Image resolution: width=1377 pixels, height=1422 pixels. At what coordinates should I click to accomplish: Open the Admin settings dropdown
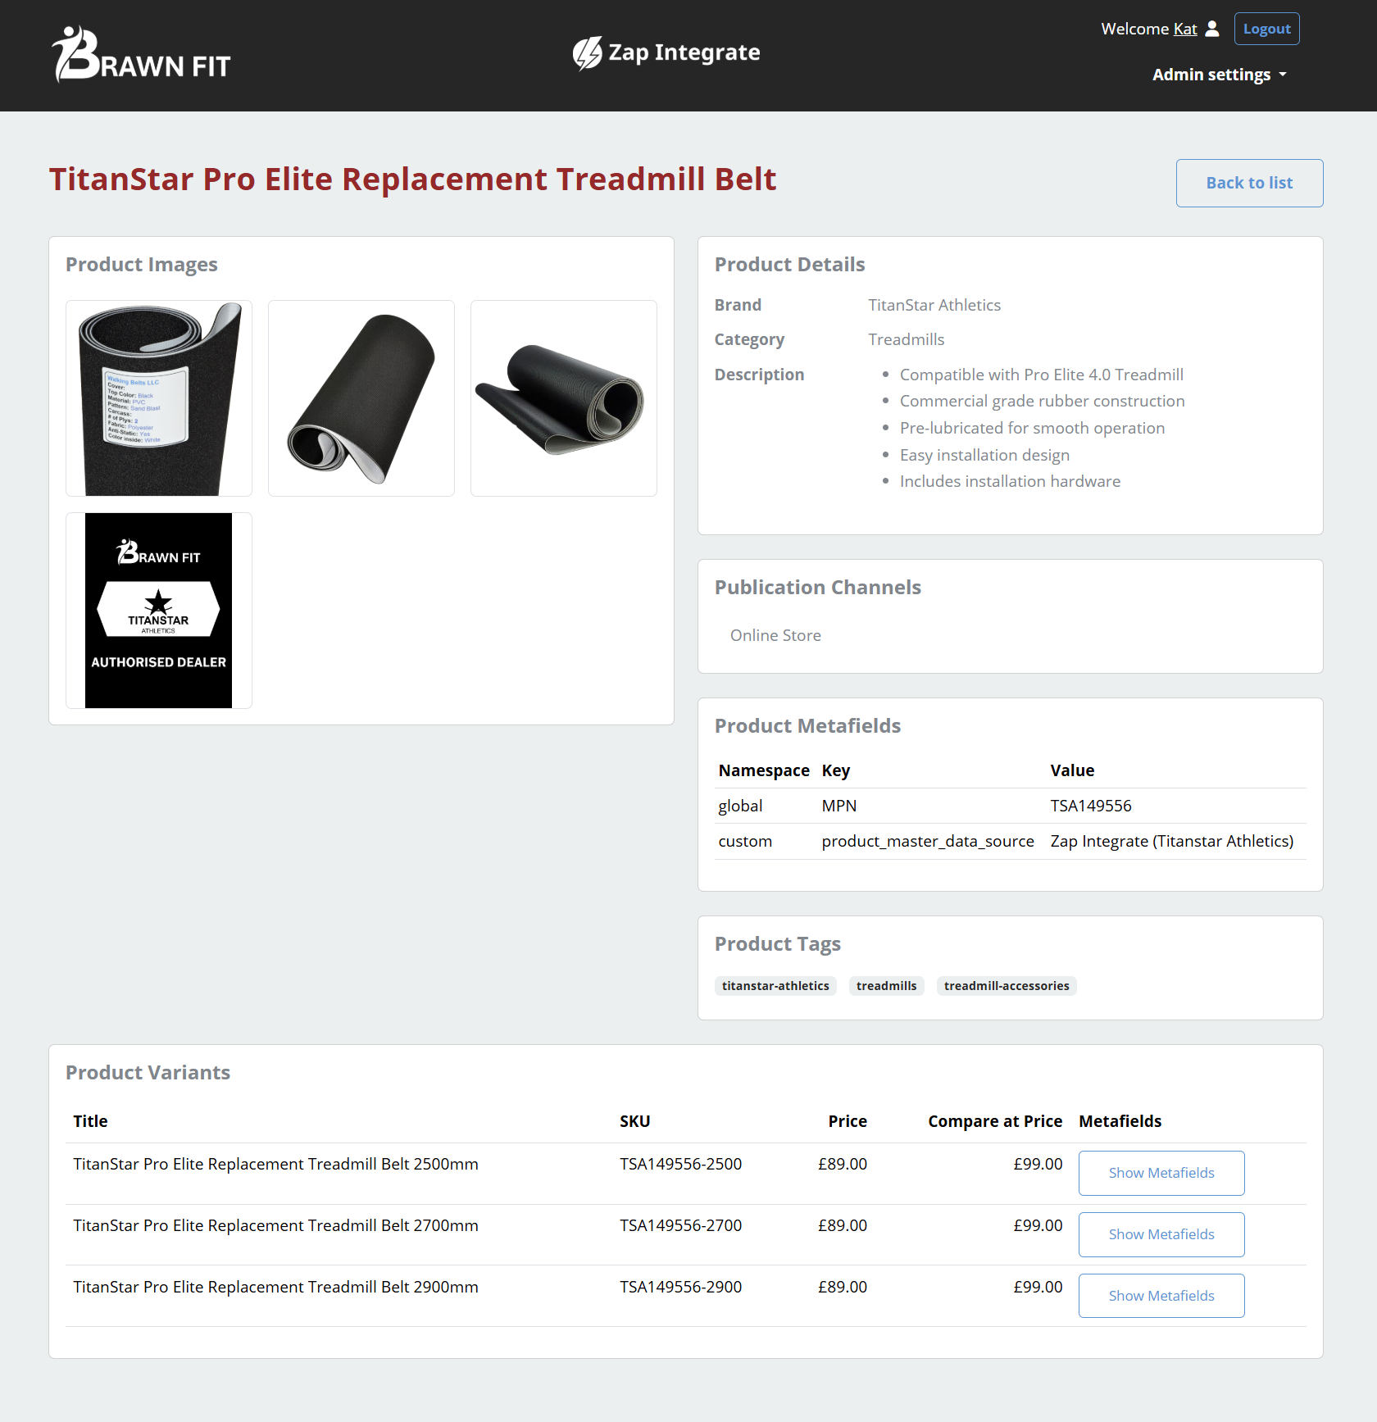point(1219,75)
